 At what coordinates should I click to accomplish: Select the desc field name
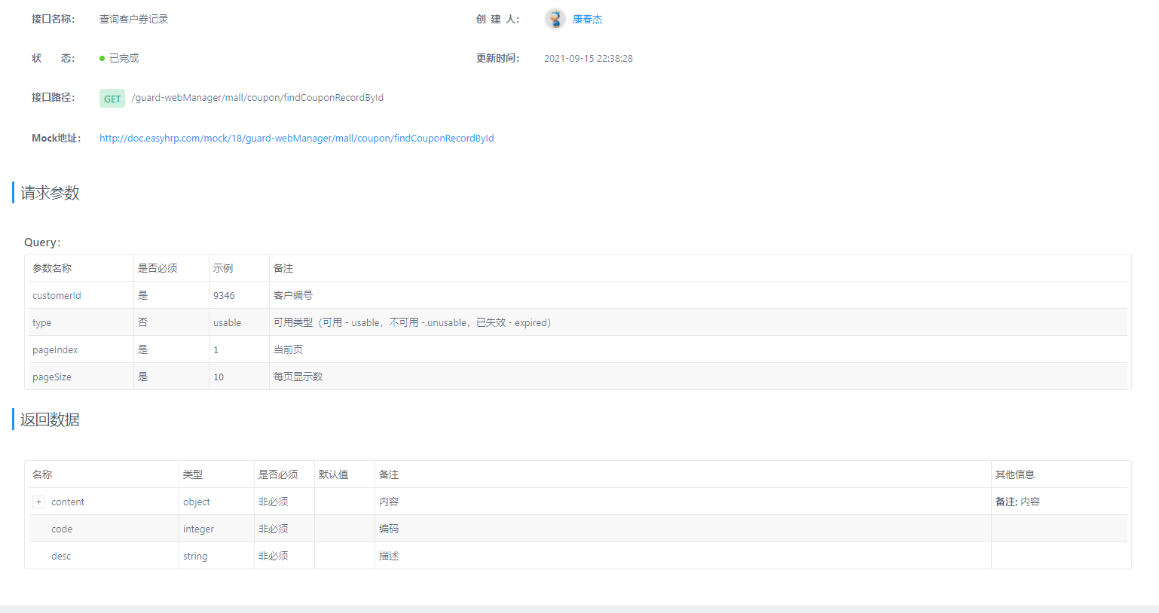tap(61, 557)
